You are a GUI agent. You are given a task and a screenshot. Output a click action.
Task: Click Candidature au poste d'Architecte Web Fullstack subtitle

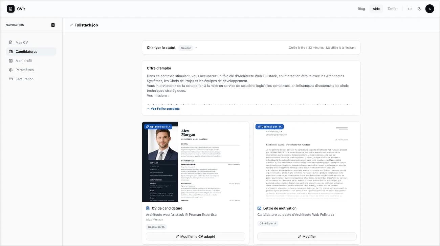click(x=295, y=215)
